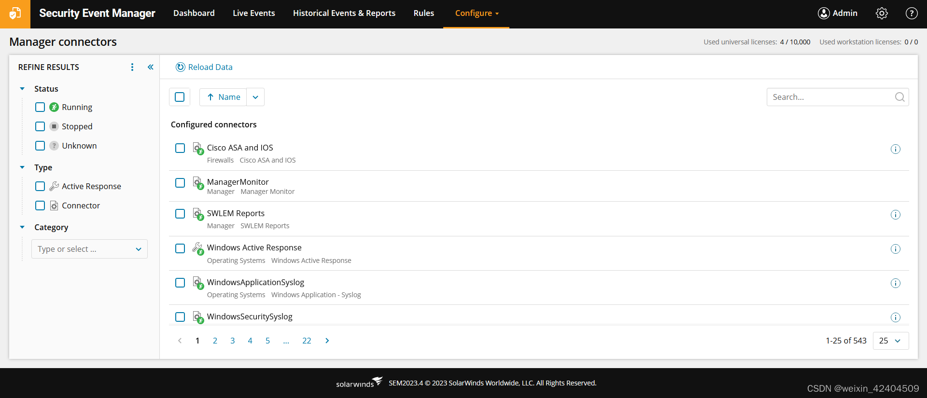927x398 pixels.
Task: Select the SWLEM Reports row checkbox
Action: (x=180, y=214)
